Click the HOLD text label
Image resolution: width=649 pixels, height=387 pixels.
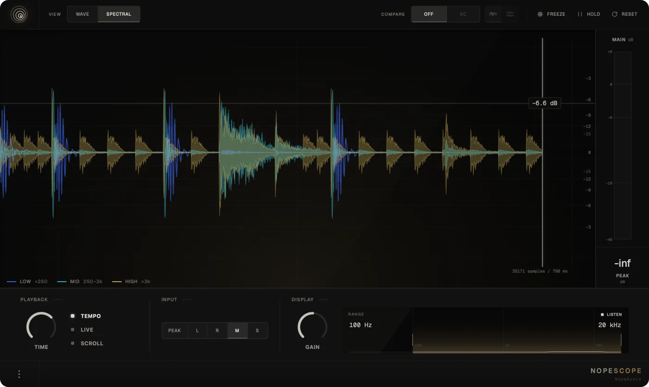(x=593, y=14)
